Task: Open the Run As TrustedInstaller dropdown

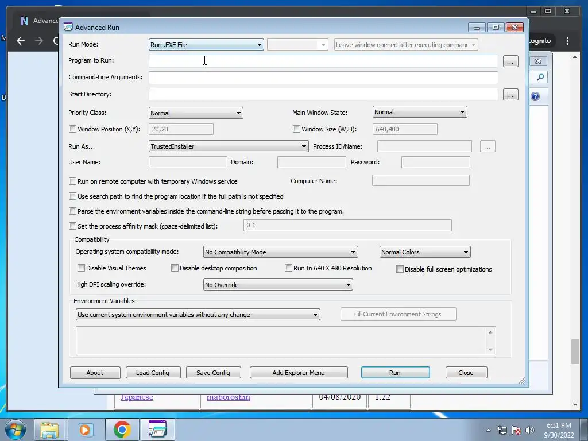Action: tap(229, 146)
